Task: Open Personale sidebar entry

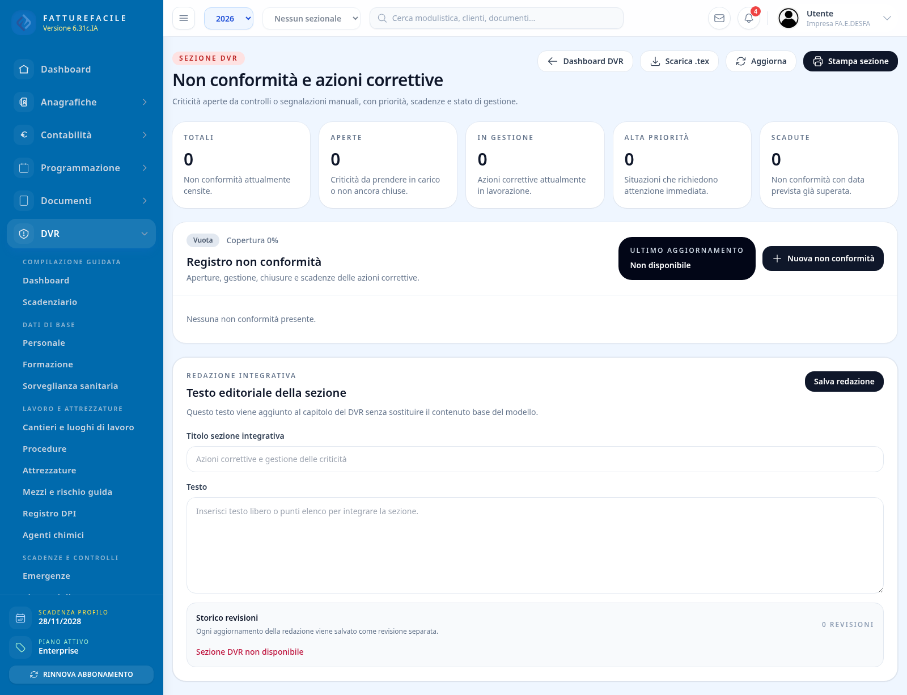Action: (x=44, y=343)
